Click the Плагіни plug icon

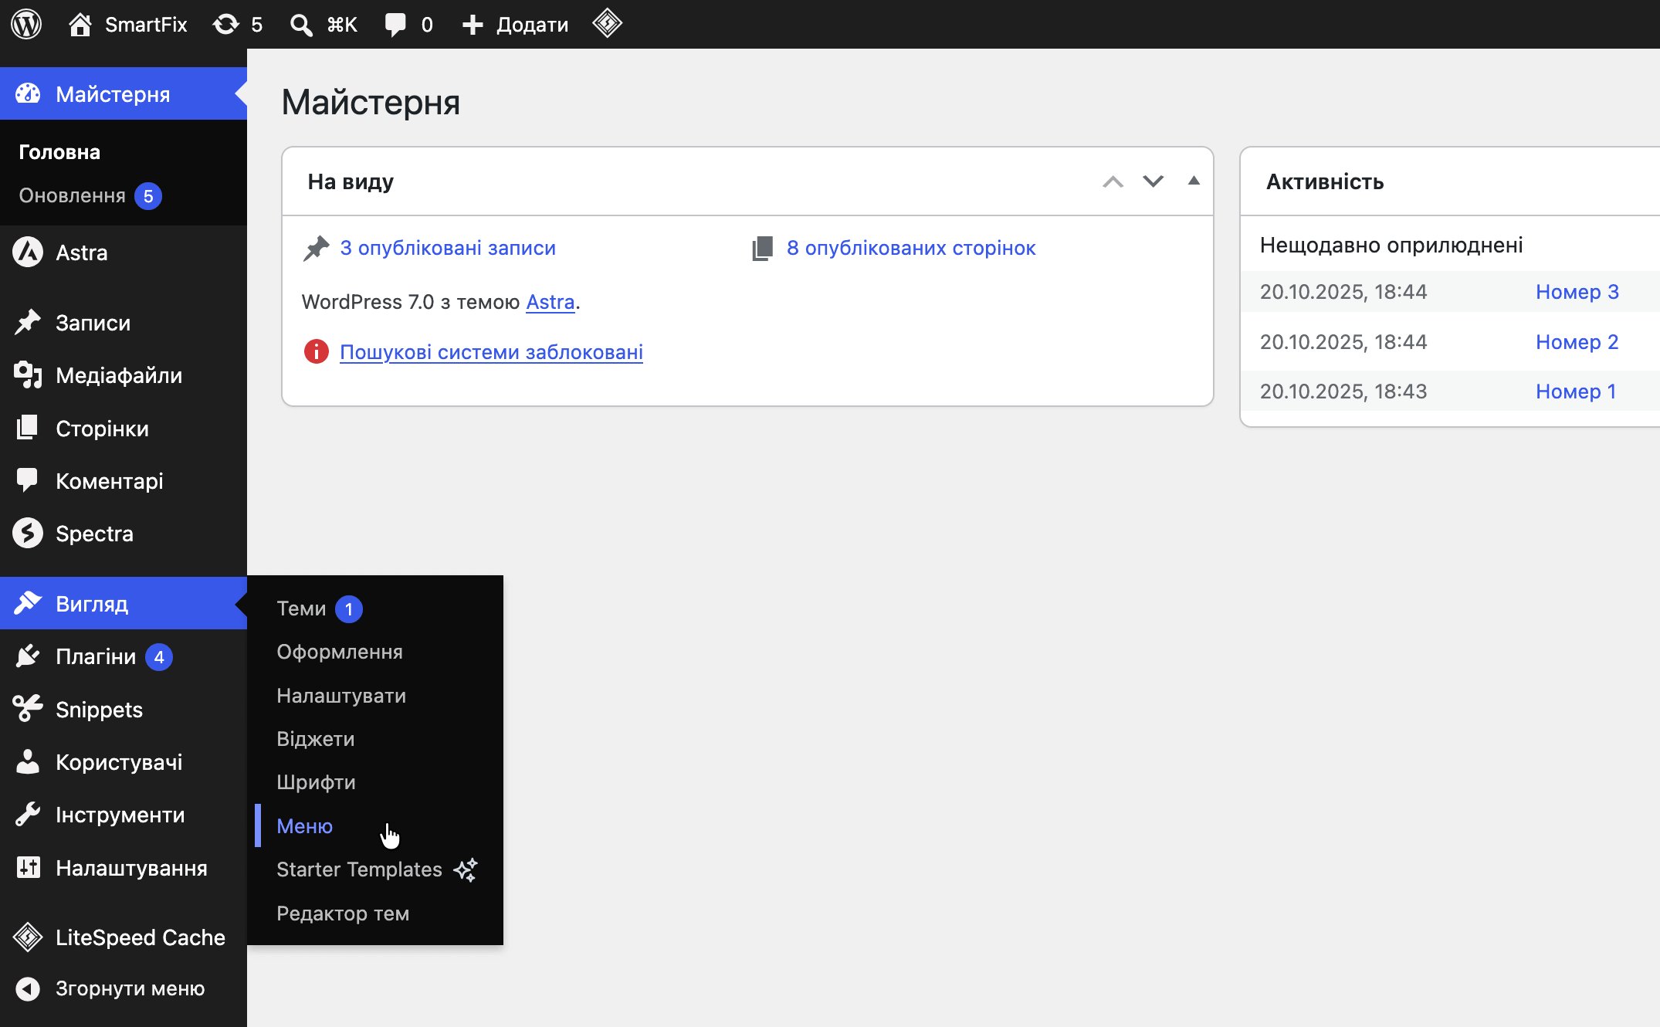[28, 656]
